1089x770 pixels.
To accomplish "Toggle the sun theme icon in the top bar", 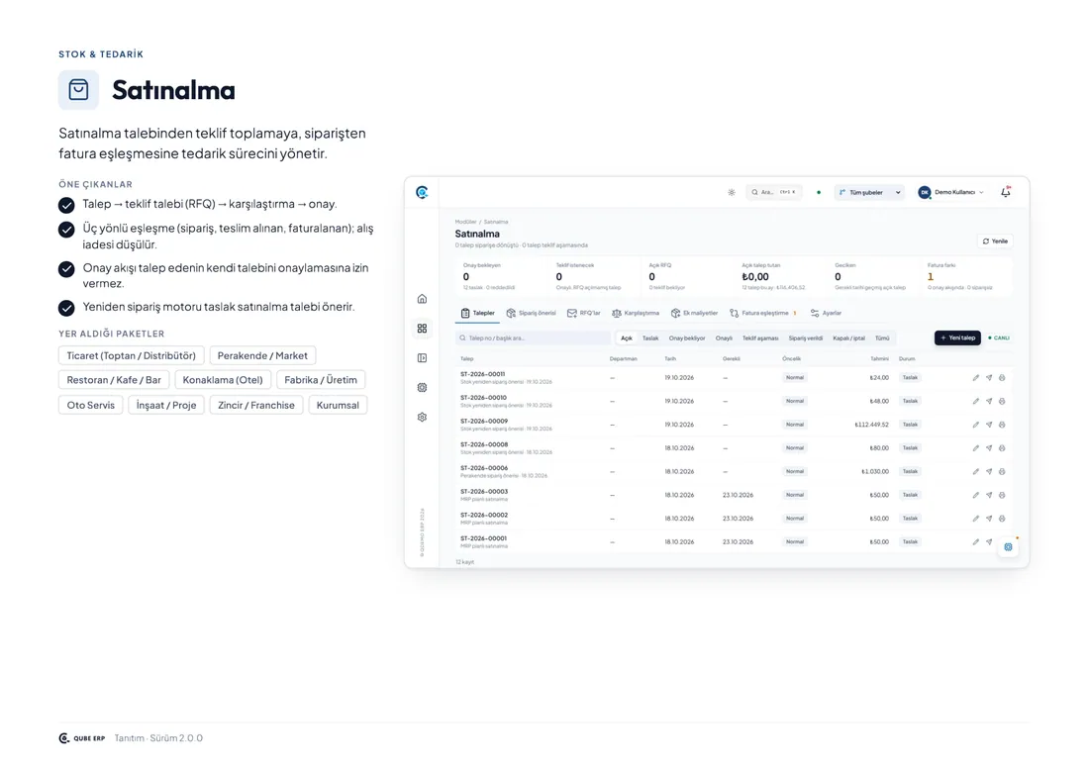I will pyautogui.click(x=732, y=192).
